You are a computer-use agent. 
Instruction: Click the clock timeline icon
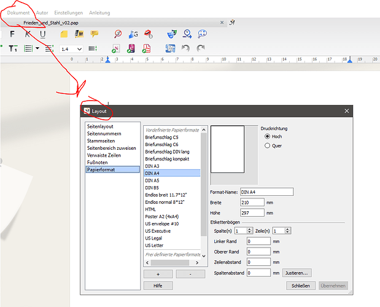tap(187, 34)
